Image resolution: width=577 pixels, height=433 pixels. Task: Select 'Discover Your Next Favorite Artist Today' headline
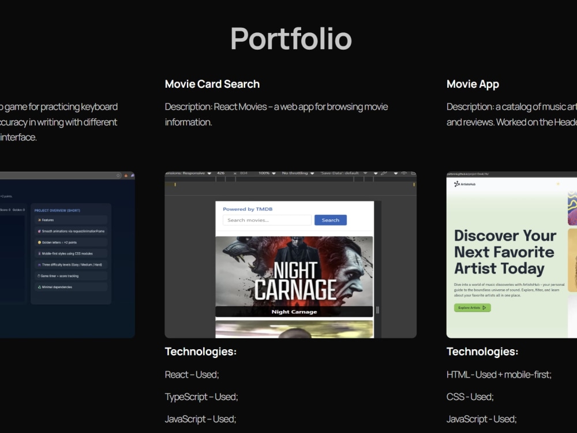pos(505,252)
